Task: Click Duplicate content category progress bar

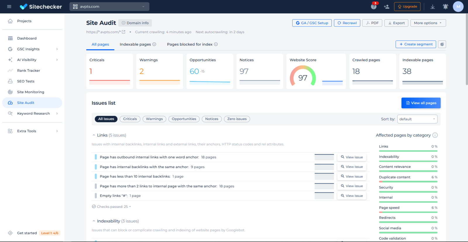Action: tap(408, 182)
